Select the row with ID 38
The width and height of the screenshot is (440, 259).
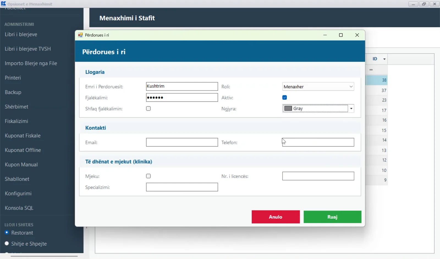click(x=377, y=80)
